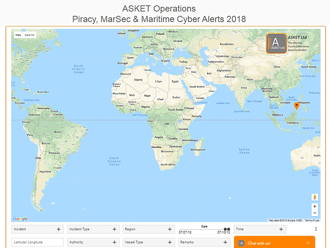The height and width of the screenshot is (248, 330).
Task: Expand the Time filter
Action: pyautogui.click(x=260, y=229)
